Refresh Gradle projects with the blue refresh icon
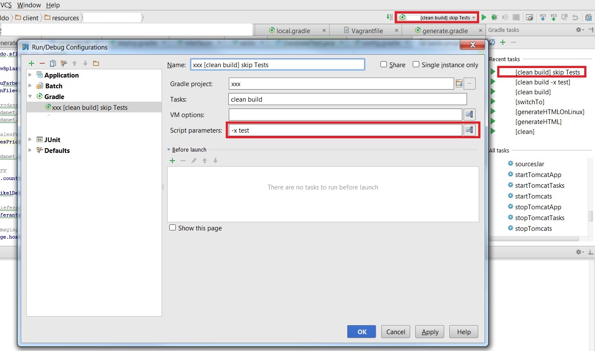595x351 pixels. click(x=492, y=42)
